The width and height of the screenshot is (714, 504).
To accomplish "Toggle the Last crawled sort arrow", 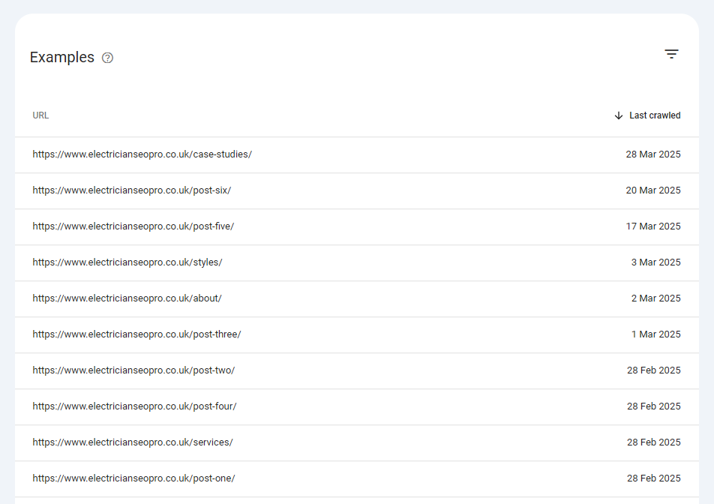I will (x=618, y=115).
